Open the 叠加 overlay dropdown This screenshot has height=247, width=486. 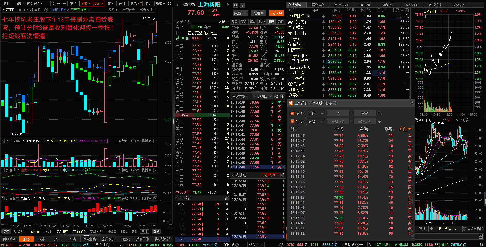[x=98, y=4]
